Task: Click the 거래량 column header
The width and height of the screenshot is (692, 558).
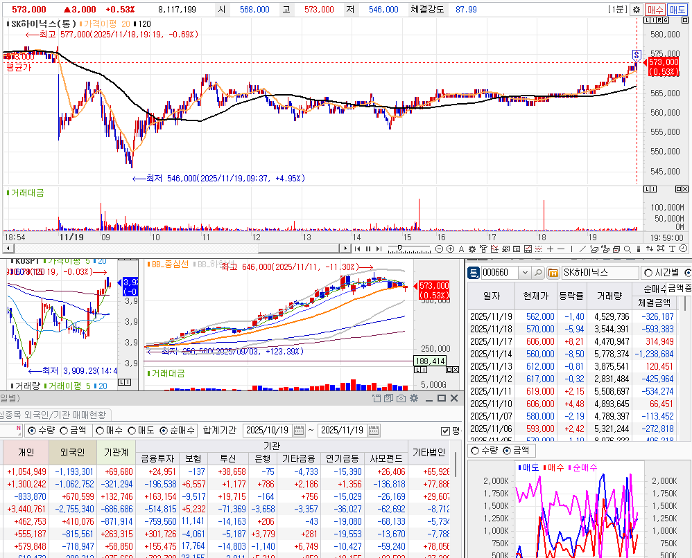Action: point(609,296)
